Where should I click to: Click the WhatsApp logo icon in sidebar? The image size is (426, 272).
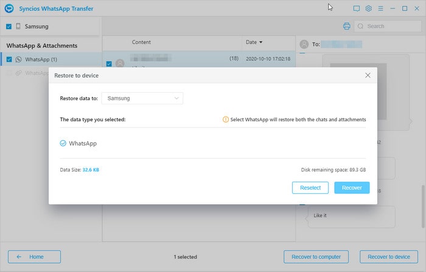click(19, 59)
